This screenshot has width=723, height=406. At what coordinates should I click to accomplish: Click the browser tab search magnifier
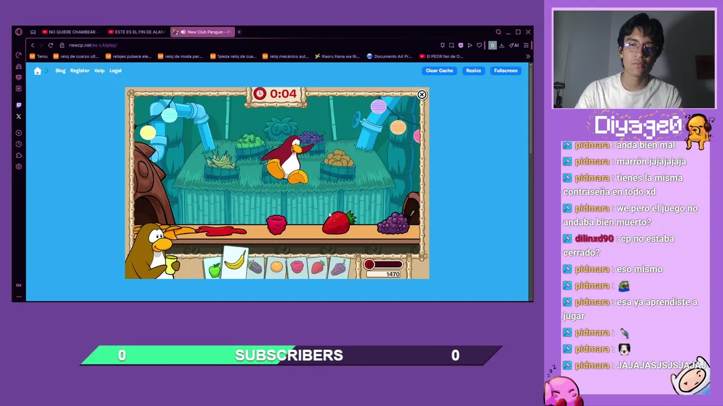coord(498,32)
